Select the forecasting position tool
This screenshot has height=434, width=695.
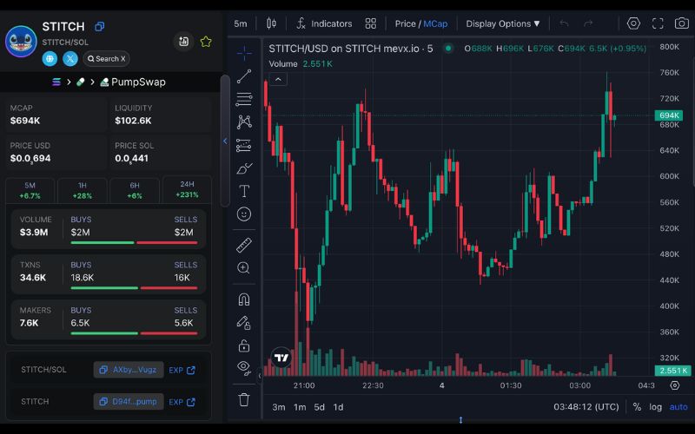[x=244, y=145]
